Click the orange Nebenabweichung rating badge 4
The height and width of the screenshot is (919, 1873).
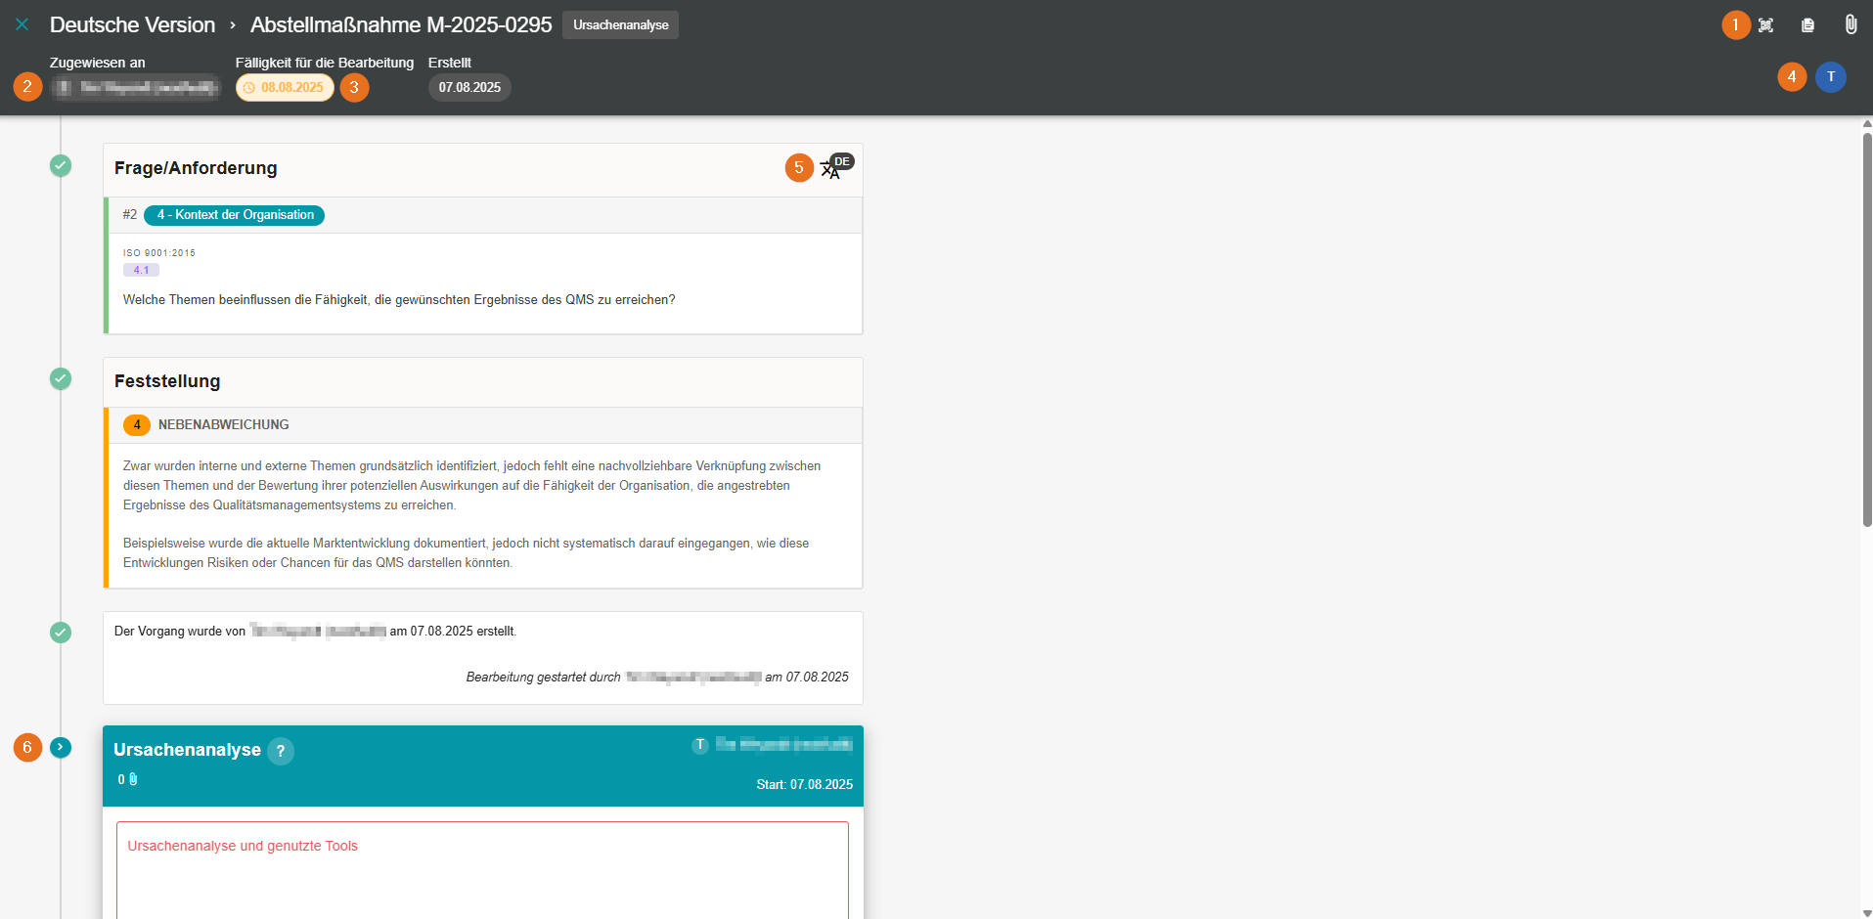(137, 425)
